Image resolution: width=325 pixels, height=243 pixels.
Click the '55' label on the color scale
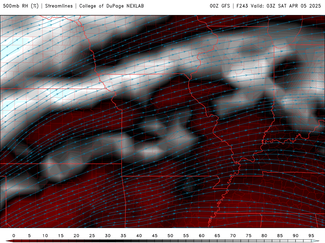(186, 236)
